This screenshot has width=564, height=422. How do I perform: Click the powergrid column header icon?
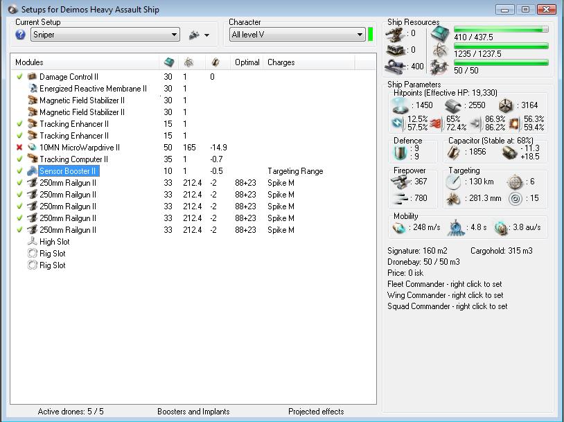tap(188, 62)
